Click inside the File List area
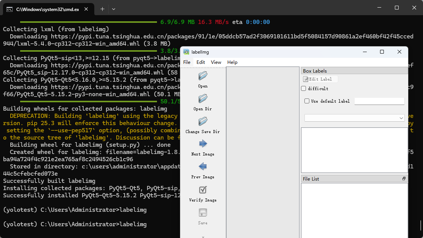This screenshot has height=238, width=423. tap(354, 211)
